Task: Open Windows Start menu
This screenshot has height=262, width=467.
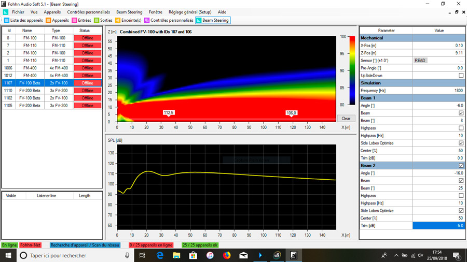Action: click(8, 255)
